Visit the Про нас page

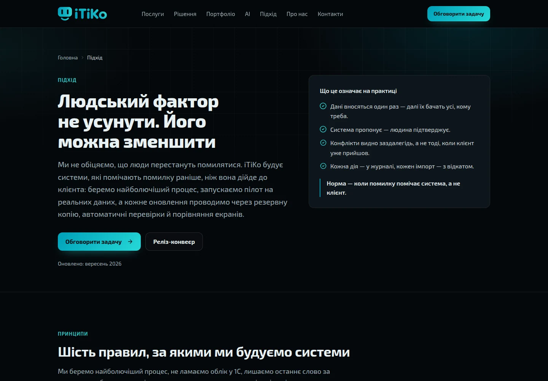point(297,14)
